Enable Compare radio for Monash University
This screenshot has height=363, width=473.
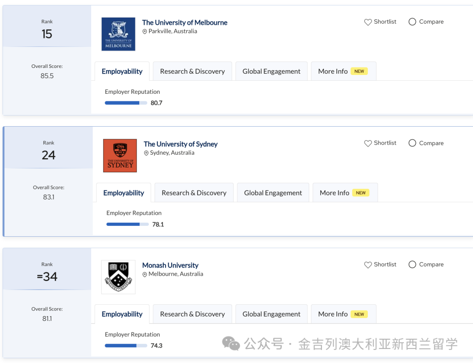click(x=412, y=265)
